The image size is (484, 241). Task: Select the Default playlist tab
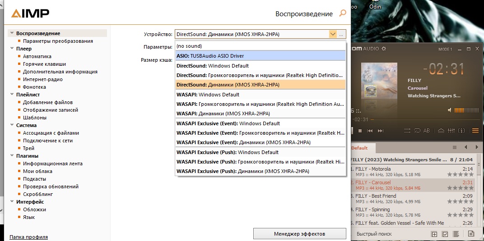coord(363,148)
